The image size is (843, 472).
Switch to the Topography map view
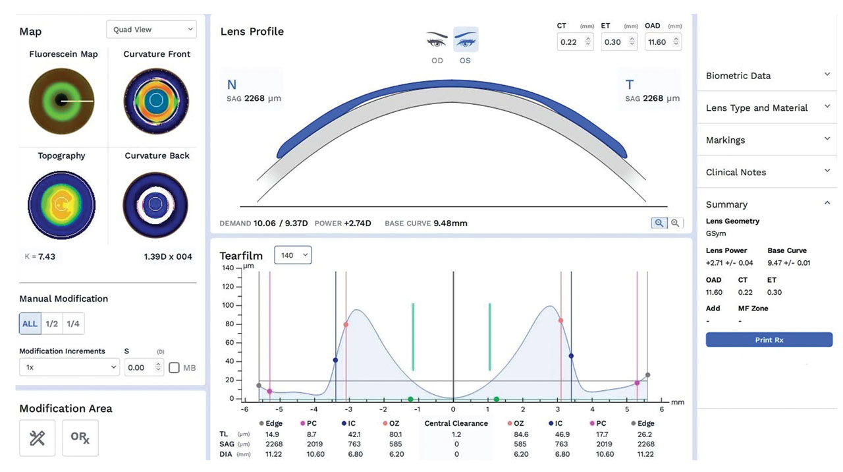tap(61, 204)
